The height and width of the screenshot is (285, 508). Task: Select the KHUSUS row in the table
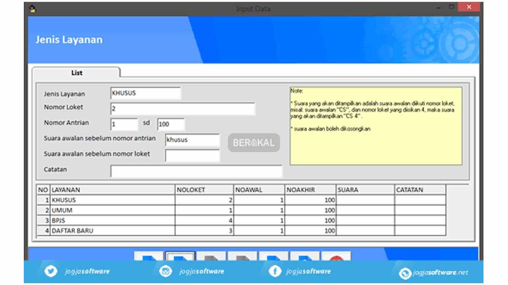(x=112, y=200)
